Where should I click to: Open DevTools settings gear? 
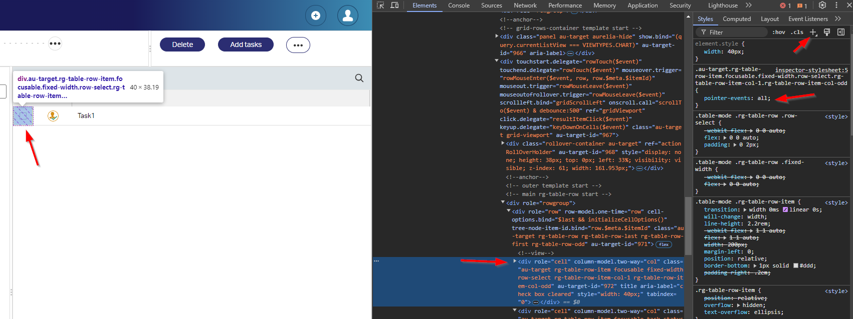822,5
